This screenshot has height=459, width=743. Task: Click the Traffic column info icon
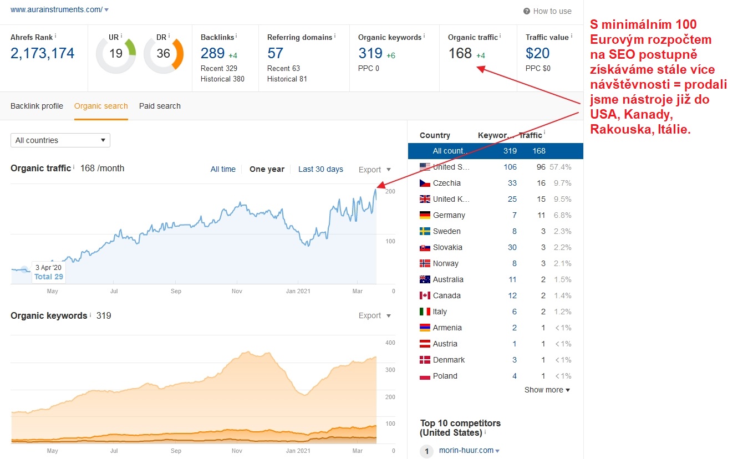click(544, 133)
